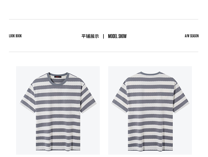
Task: Click the right sleeve of the back-view shirt
Action: click(x=181, y=98)
